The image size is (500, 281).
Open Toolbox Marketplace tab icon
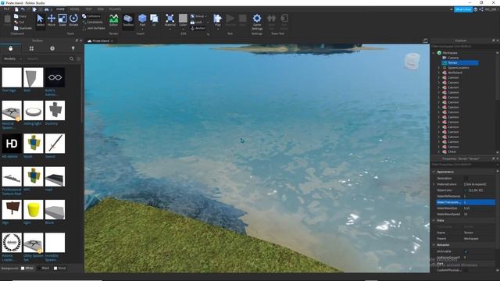click(10, 48)
